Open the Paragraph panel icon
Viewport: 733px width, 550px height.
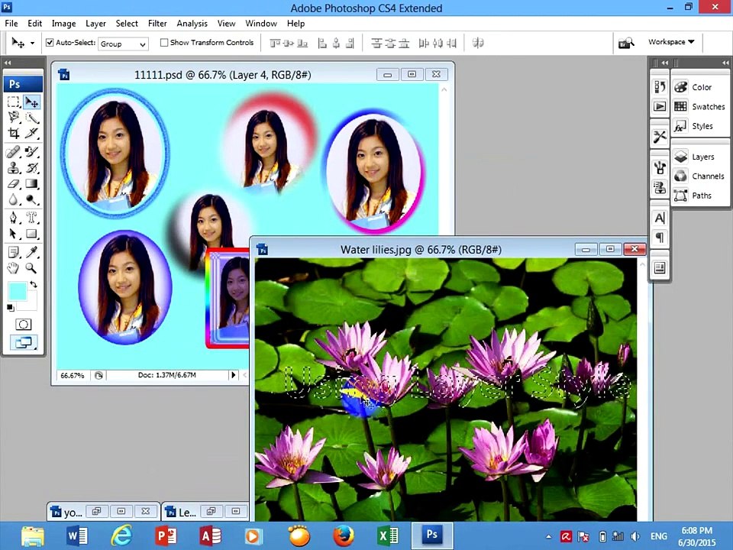[660, 238]
